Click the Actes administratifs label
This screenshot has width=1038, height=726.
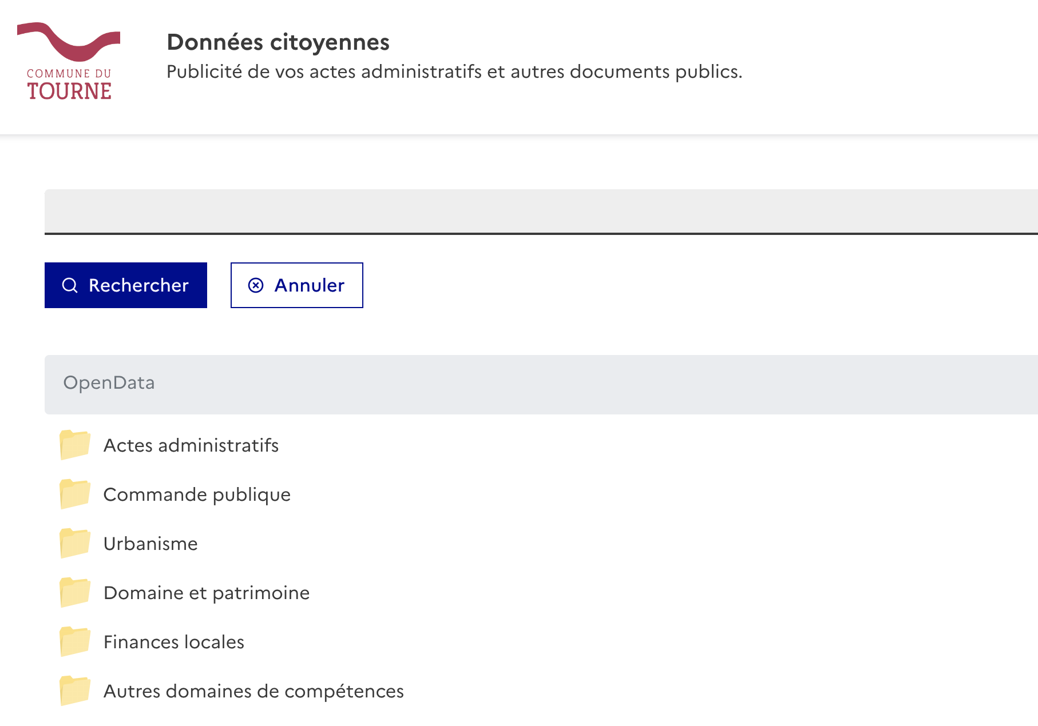[x=191, y=445]
